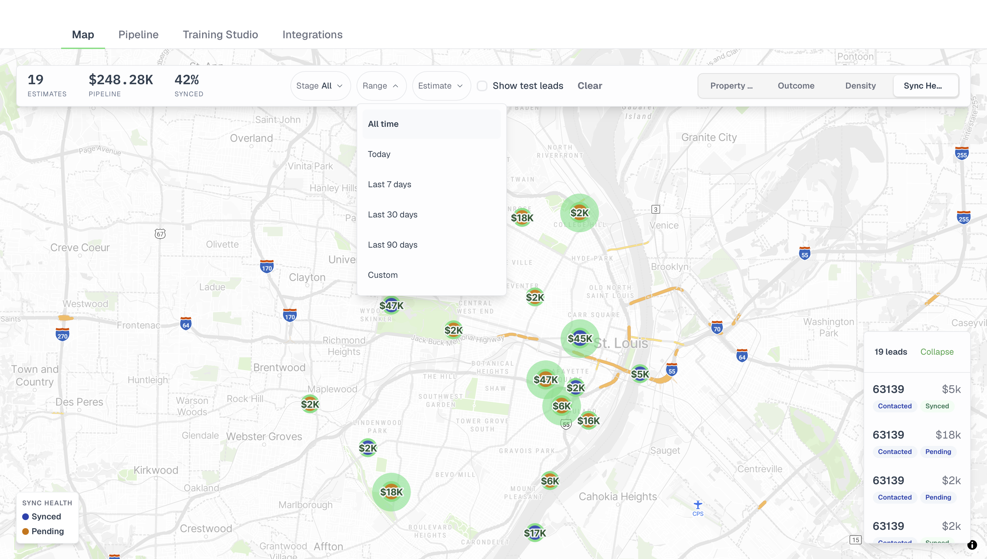Click the Interstate 270 shield icon
The image size is (987, 559).
click(x=62, y=335)
